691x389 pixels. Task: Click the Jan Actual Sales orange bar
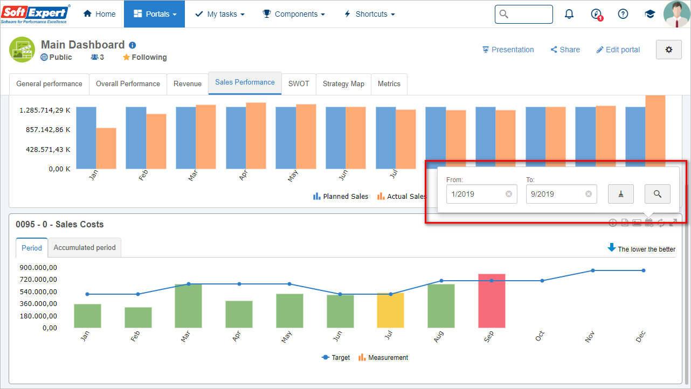[106, 148]
